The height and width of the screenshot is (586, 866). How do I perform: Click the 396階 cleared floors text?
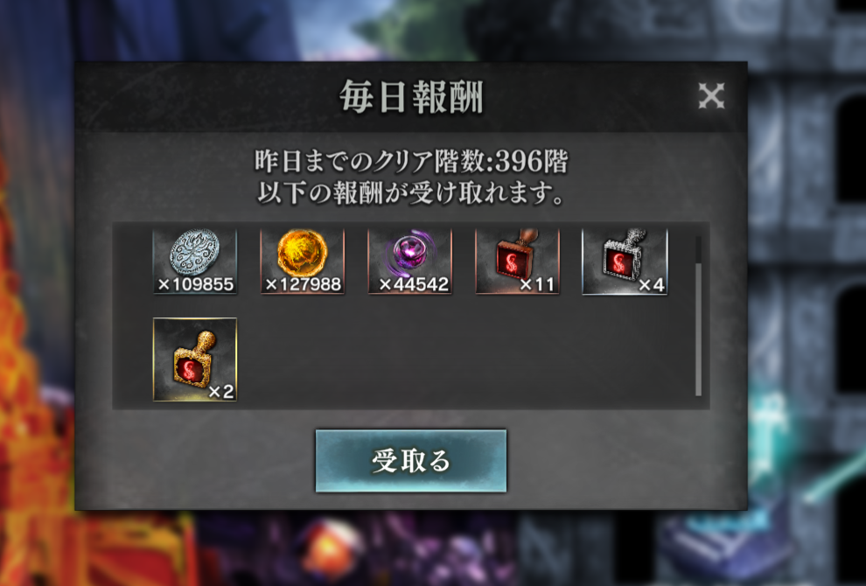[x=531, y=161]
